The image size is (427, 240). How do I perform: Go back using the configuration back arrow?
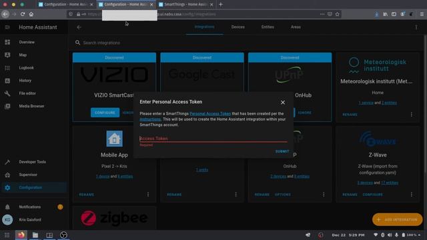coord(79,27)
